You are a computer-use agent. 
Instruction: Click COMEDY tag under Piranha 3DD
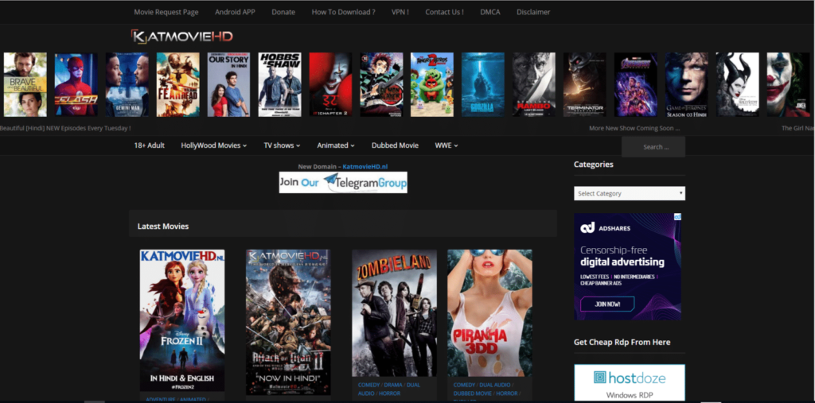click(x=464, y=385)
